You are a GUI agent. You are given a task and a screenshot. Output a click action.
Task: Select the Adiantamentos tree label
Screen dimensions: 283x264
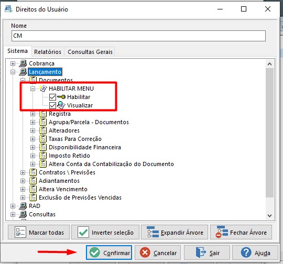click(x=59, y=181)
